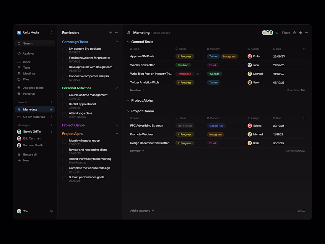The image size is (325, 244).
Task: Click the +2 badge next to Postponed
Action: coord(197,74)
